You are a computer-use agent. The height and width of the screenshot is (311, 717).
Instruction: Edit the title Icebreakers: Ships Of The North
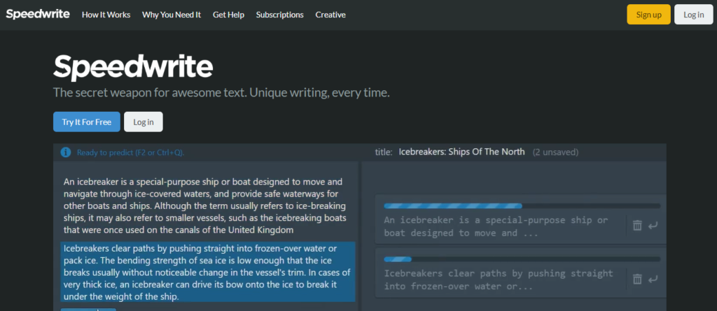(462, 152)
